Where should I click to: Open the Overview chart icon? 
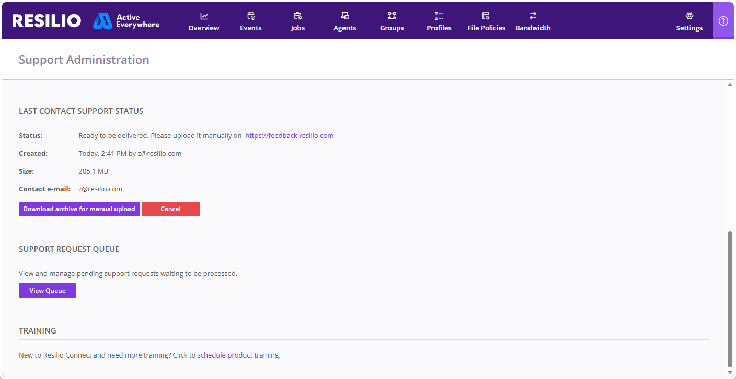[204, 16]
